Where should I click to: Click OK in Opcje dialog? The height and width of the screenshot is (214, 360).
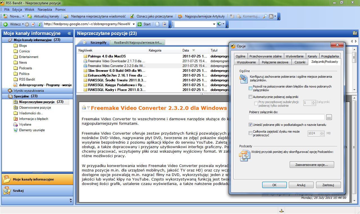[274, 185]
